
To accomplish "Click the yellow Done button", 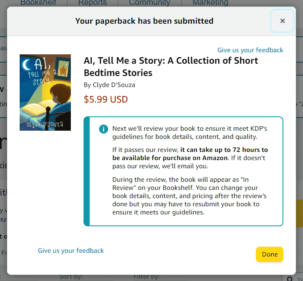I will pos(269,254).
